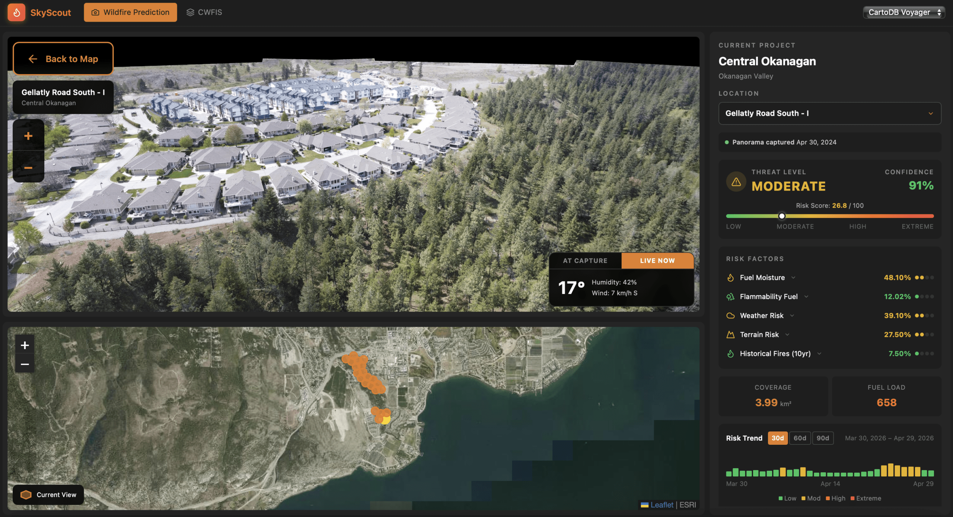The height and width of the screenshot is (517, 953).
Task: Open the CartoDB Voyager basemap dropdown
Action: pyautogui.click(x=903, y=12)
